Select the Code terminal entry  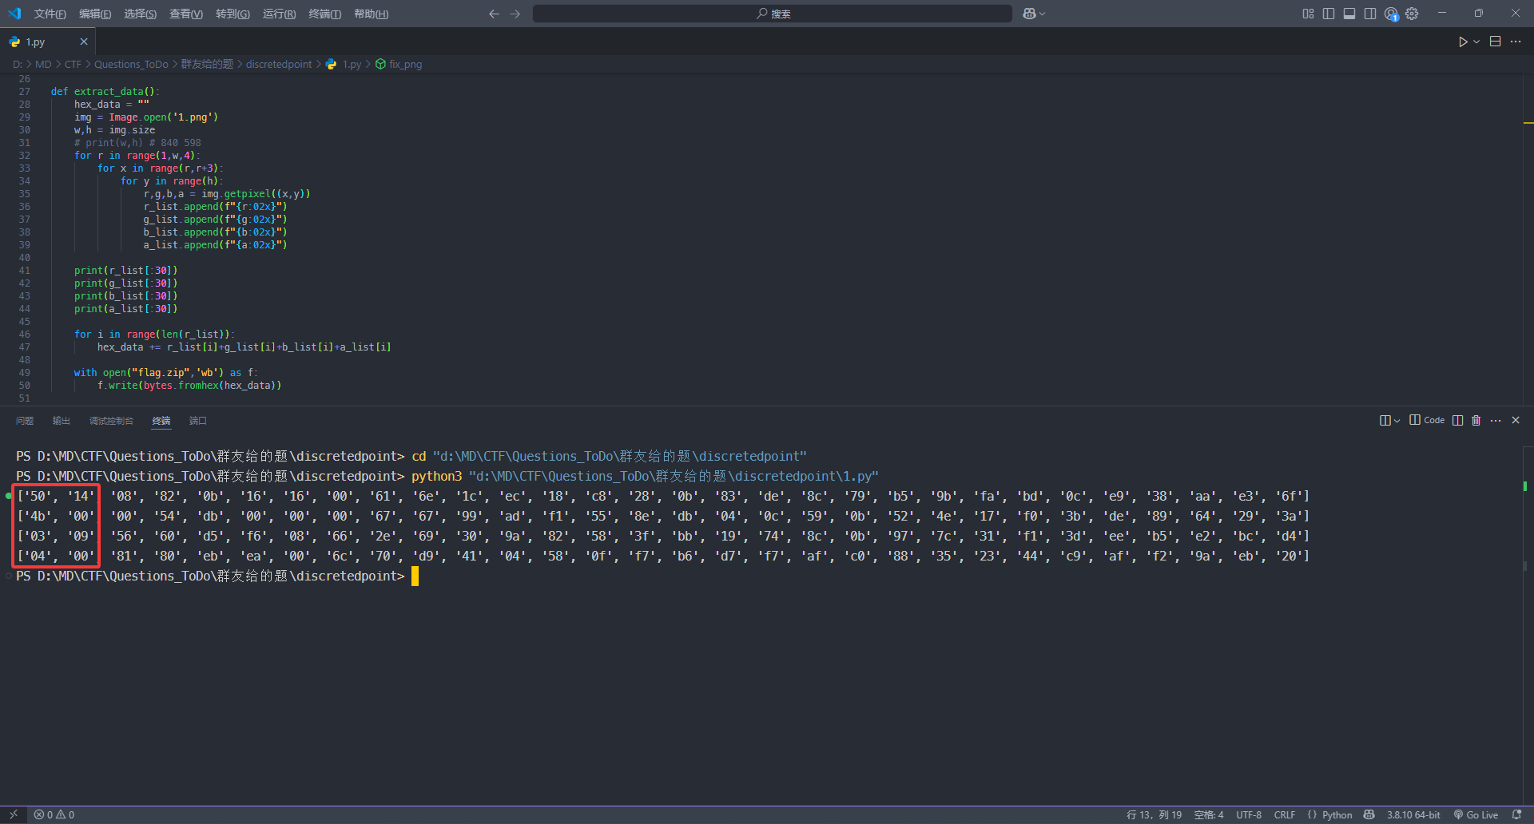[1427, 420]
